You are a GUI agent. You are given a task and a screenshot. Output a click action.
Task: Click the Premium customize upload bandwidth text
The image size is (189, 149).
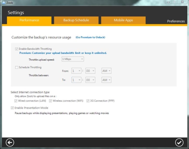63,53
